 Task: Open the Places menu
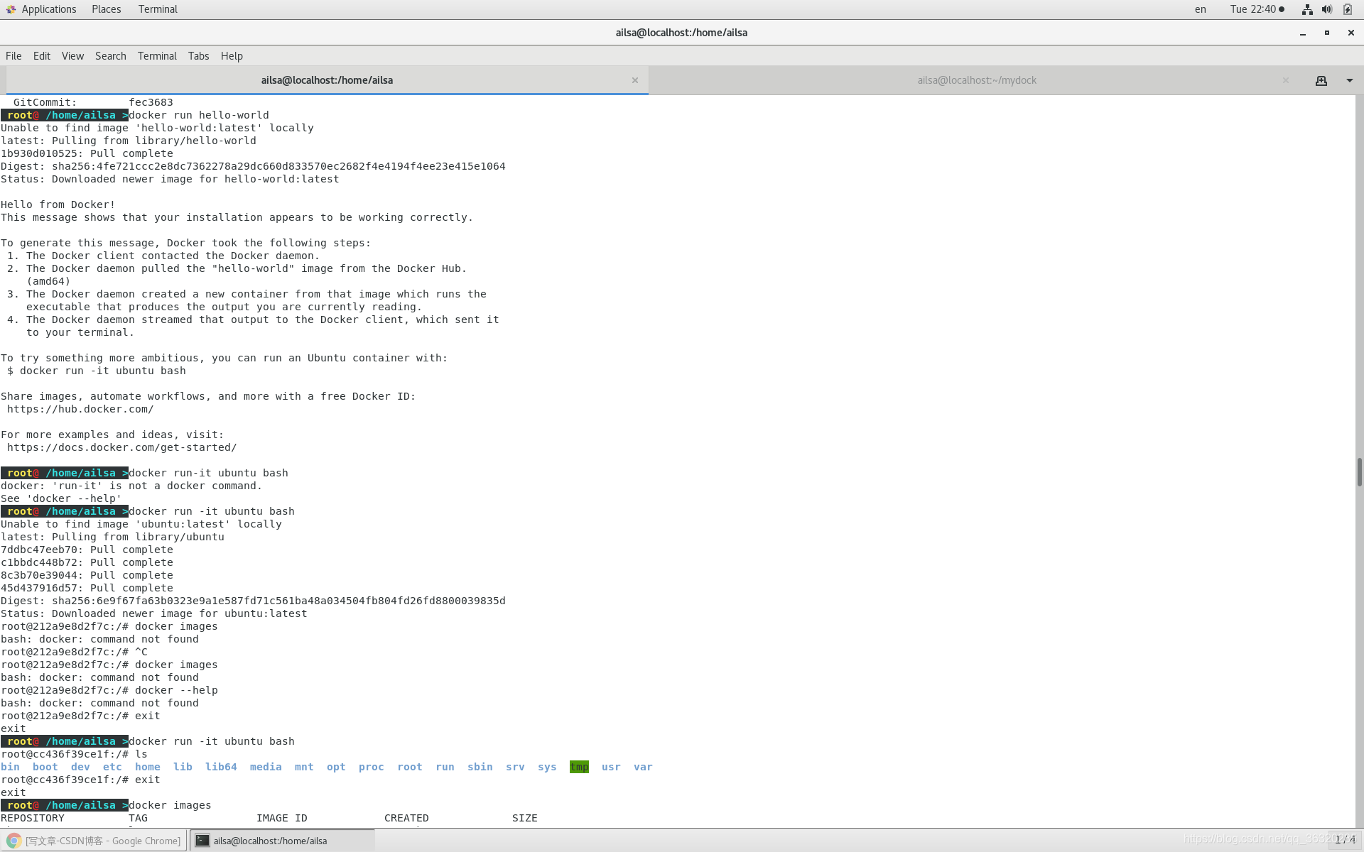coord(106,9)
